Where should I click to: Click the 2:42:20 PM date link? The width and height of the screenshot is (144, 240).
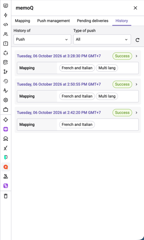tap(59, 113)
